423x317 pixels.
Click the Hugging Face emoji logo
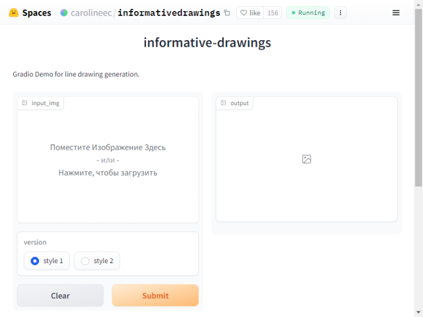[13, 13]
